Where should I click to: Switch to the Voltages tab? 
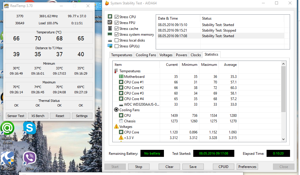tap(166, 55)
